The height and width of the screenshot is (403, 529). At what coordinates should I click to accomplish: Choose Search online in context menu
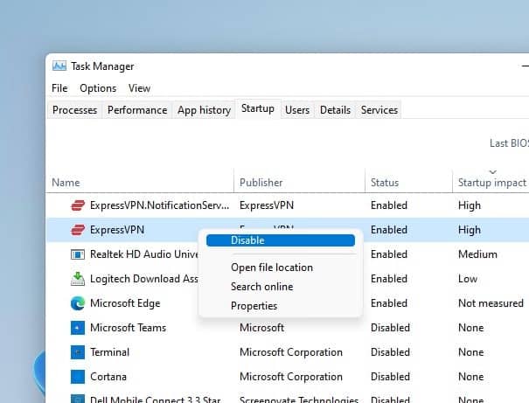coord(261,287)
